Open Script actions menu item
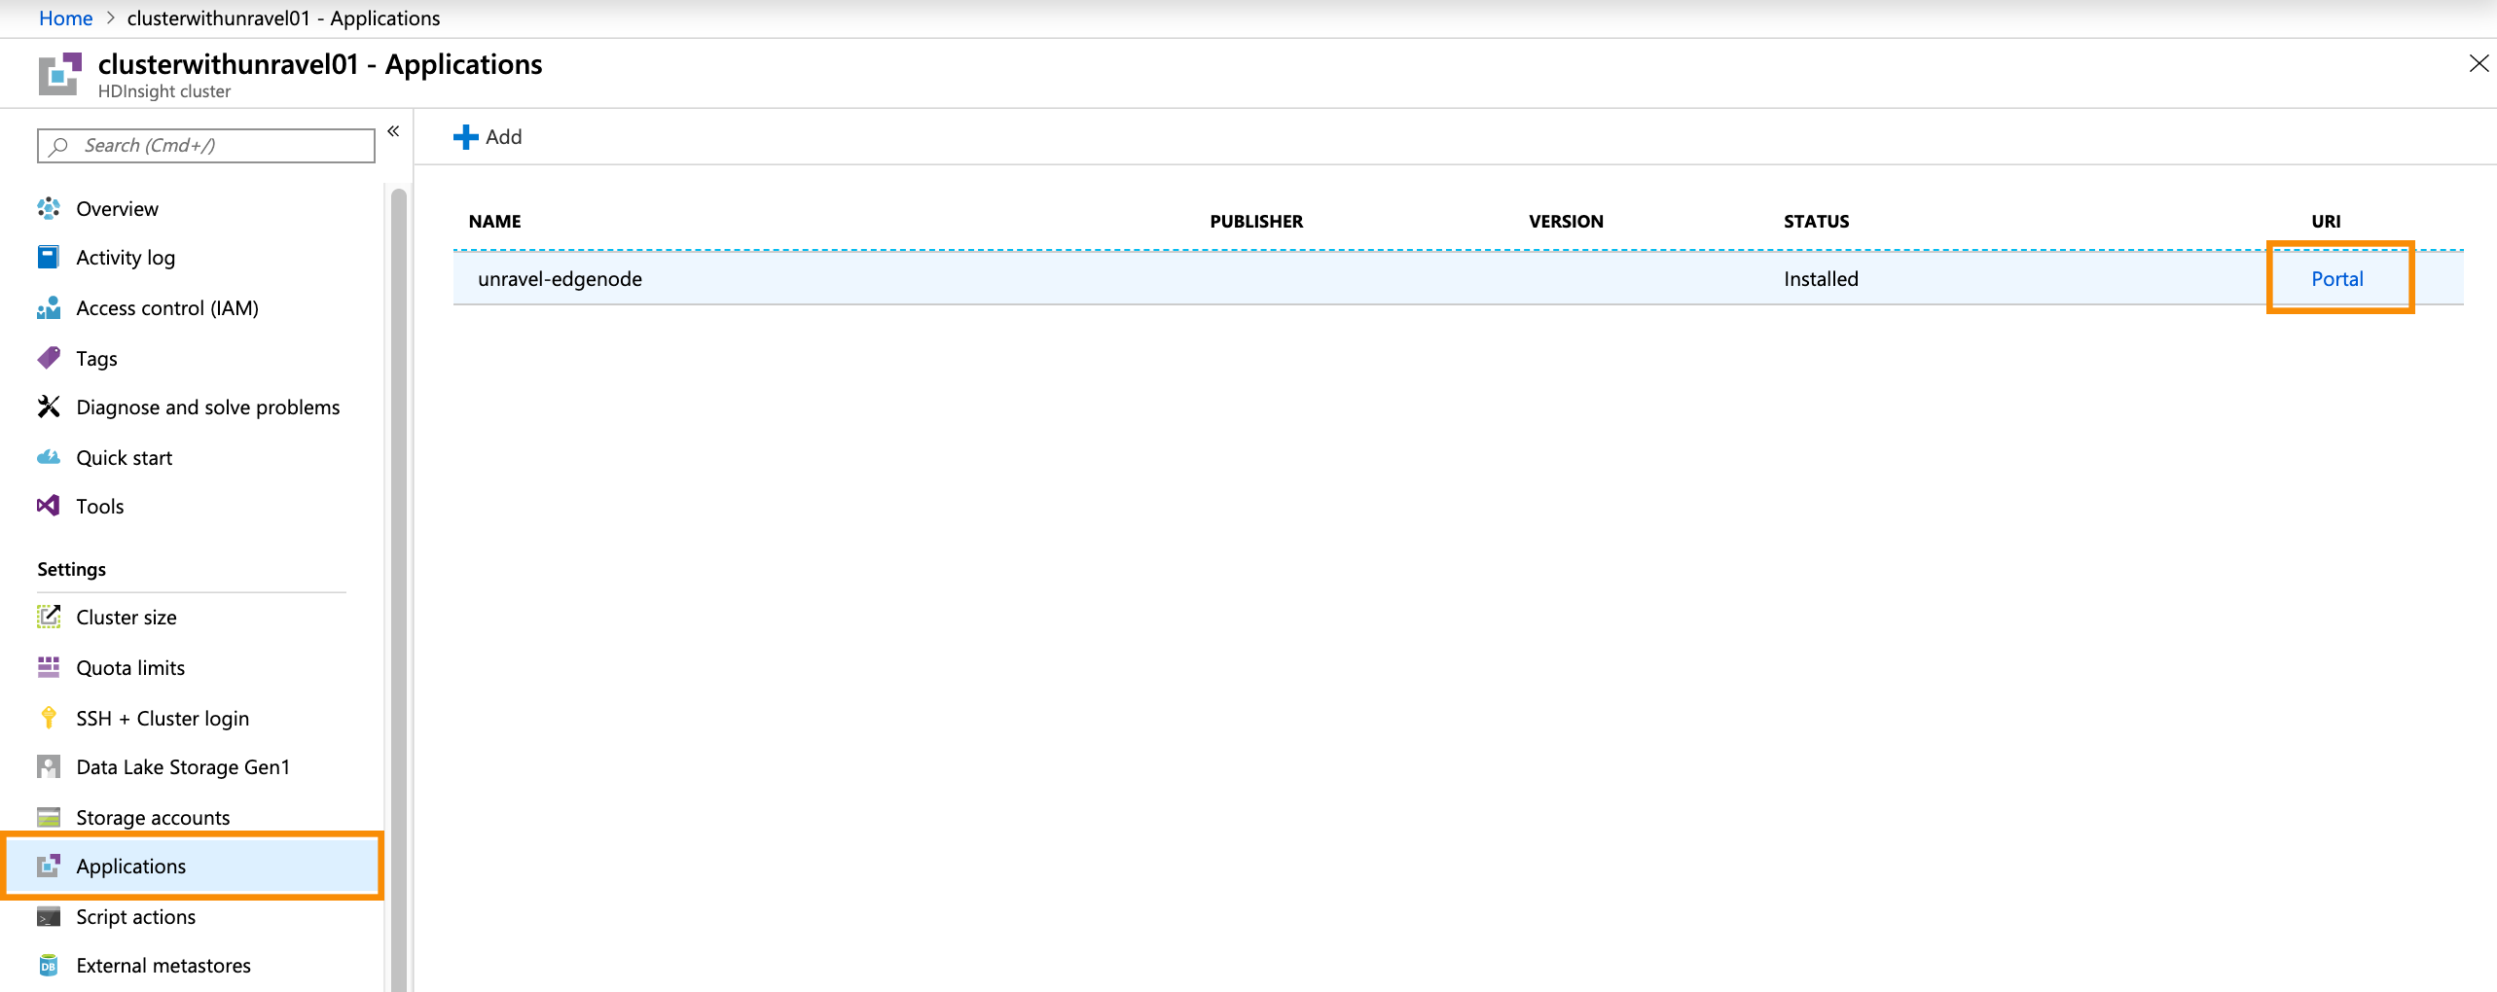 pyautogui.click(x=136, y=917)
